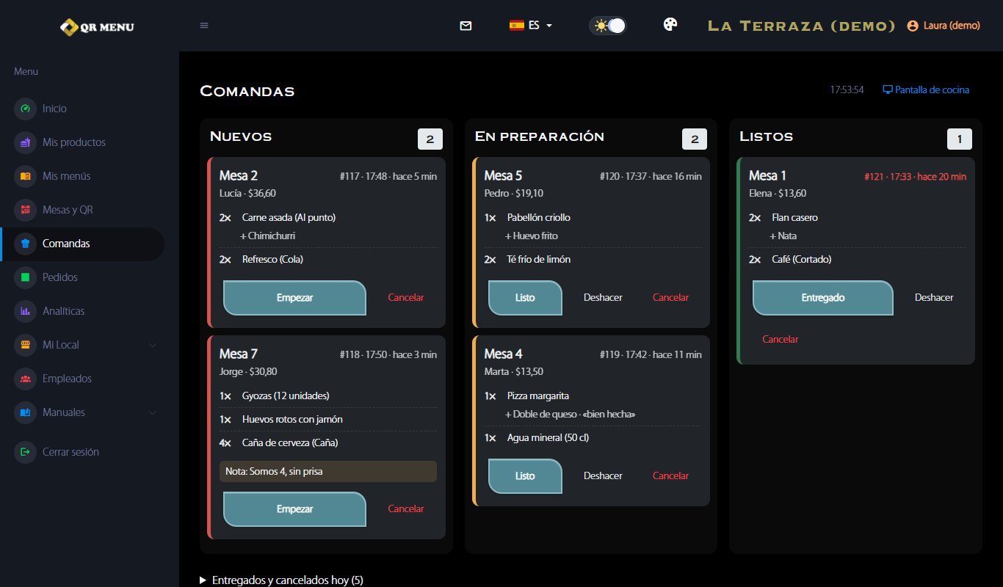Toggle the light/dark mode switch

[x=607, y=26]
